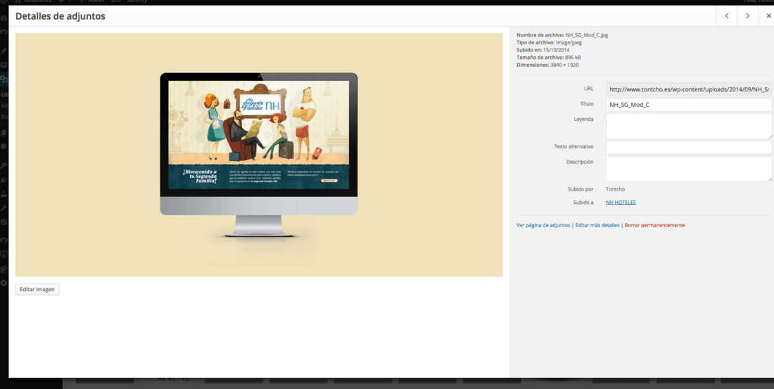Close the Detalles de adjuntos dialog
Screen dimensions: 774x389
(x=768, y=15)
